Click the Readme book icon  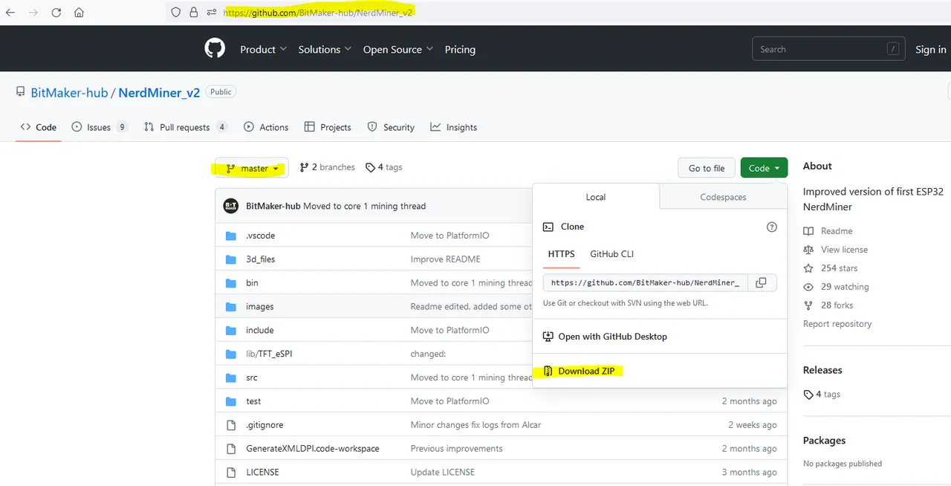pos(808,231)
